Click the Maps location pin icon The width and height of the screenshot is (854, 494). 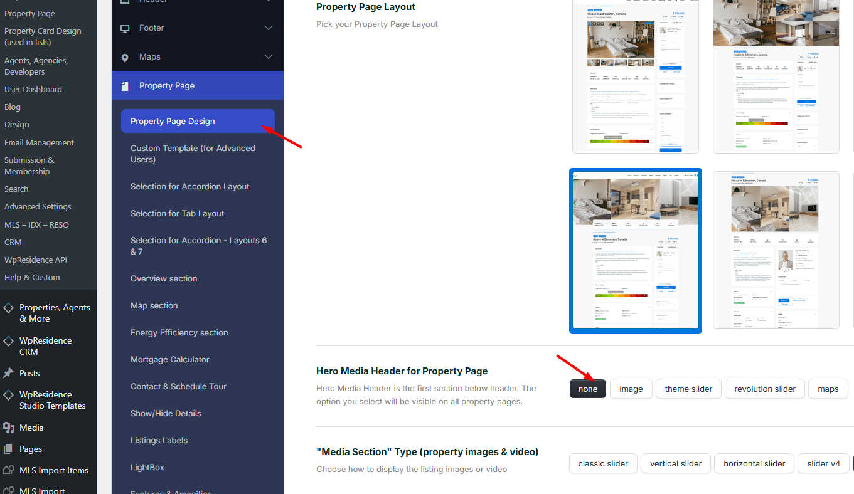[x=125, y=57]
